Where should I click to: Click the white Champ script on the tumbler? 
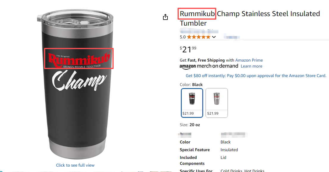pos(79,81)
